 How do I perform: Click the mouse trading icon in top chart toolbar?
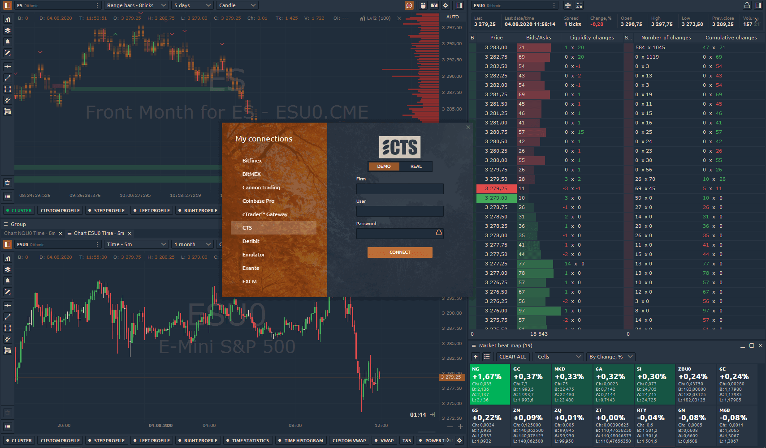click(x=423, y=5)
